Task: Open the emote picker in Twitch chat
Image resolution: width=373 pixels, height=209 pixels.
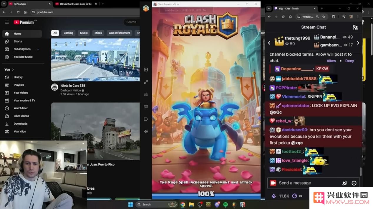Action: [x=354, y=183]
